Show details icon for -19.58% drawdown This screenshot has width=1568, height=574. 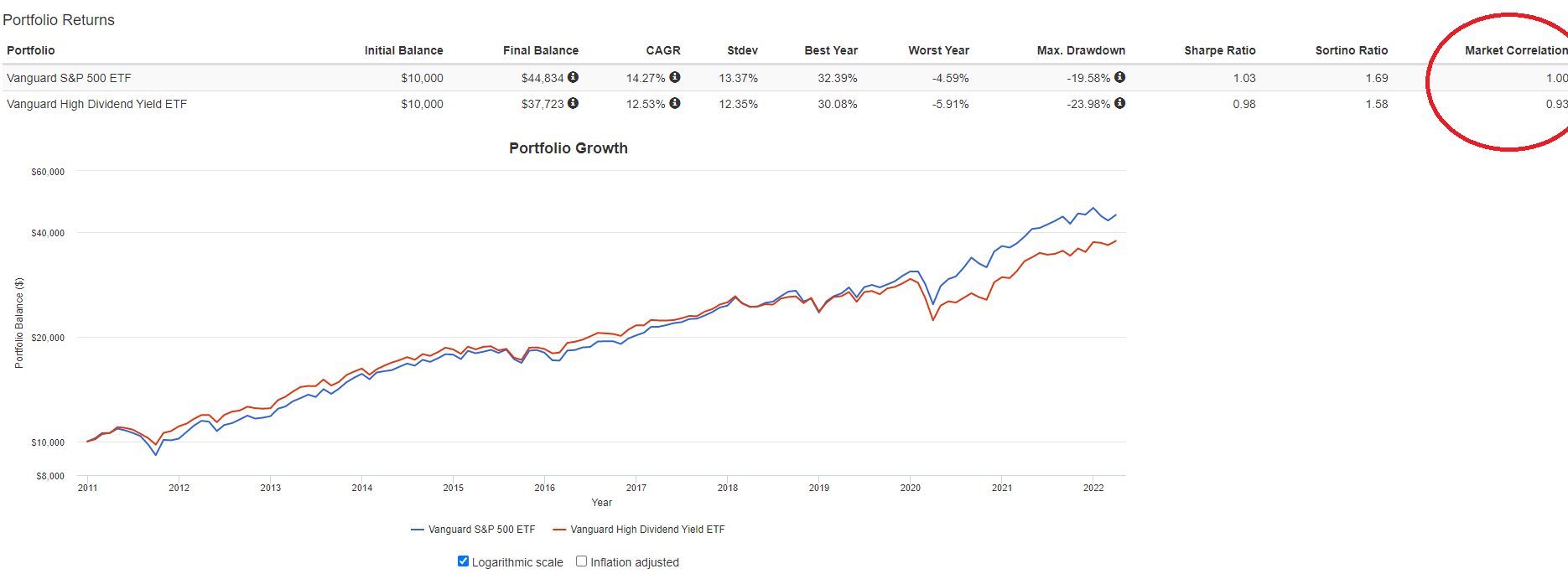click(1119, 77)
